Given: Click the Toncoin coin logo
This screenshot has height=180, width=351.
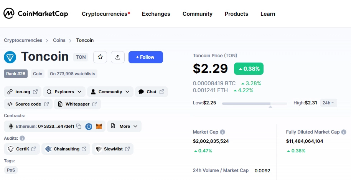Looking at the screenshot, I should (x=10, y=57).
